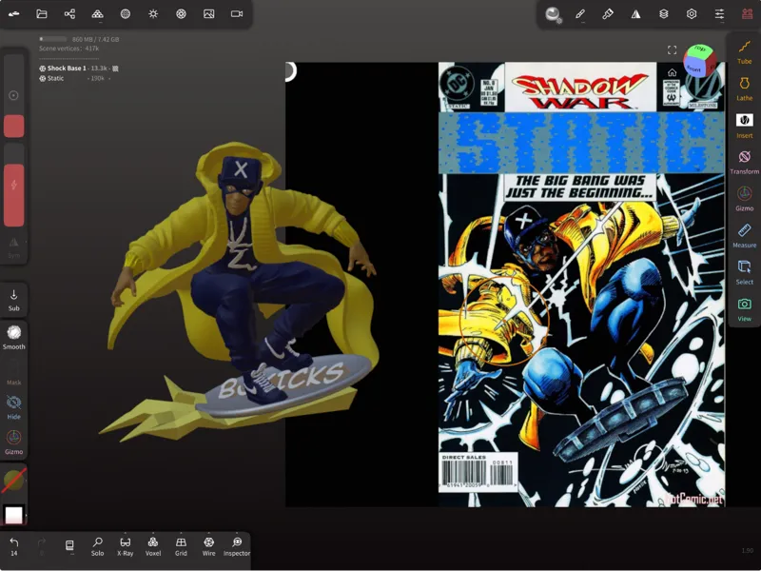Select Shock Base 1 in scene list
Image resolution: width=761 pixels, height=571 pixels.
67,69
